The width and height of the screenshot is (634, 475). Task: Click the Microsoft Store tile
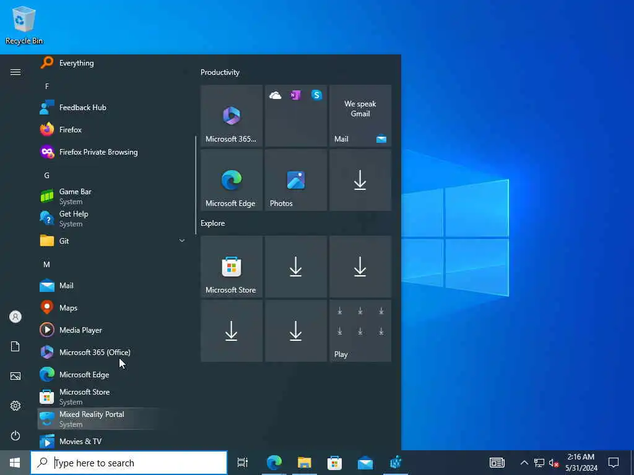(x=232, y=267)
